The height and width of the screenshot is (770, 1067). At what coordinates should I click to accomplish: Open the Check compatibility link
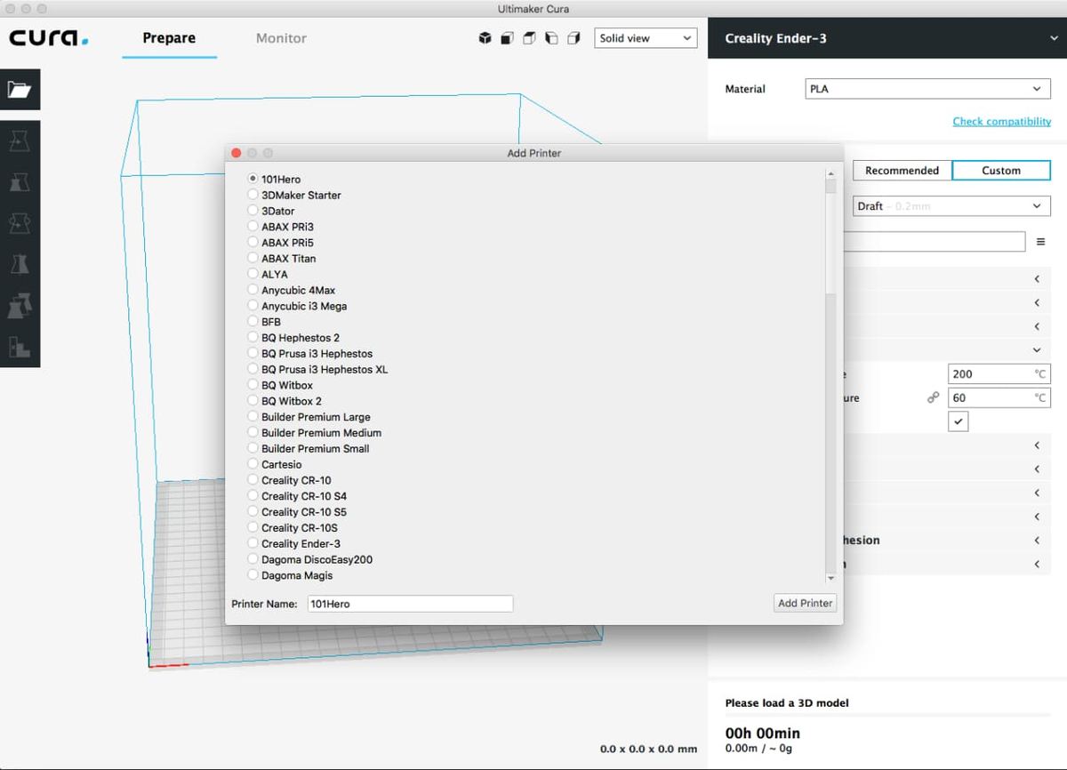coord(1001,121)
